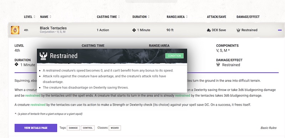Click the 'DEX Save' text in row
285x138 pixels.
point(219,30)
